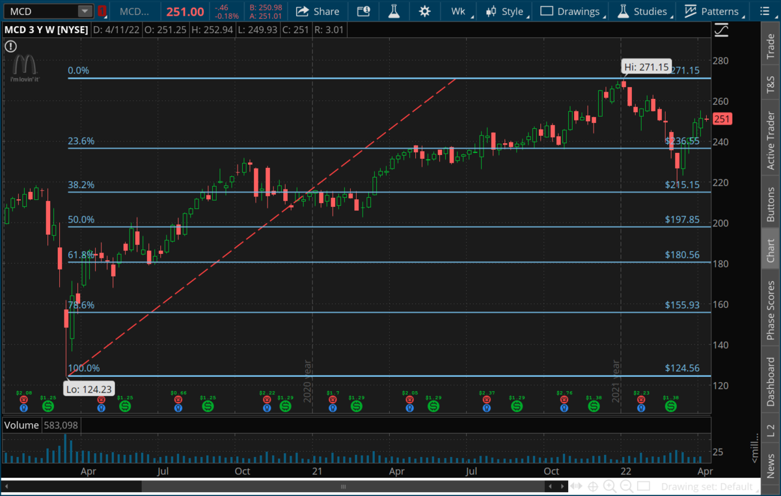Open the Wk timeframe dropdown
The height and width of the screenshot is (496, 781).
[x=459, y=11]
